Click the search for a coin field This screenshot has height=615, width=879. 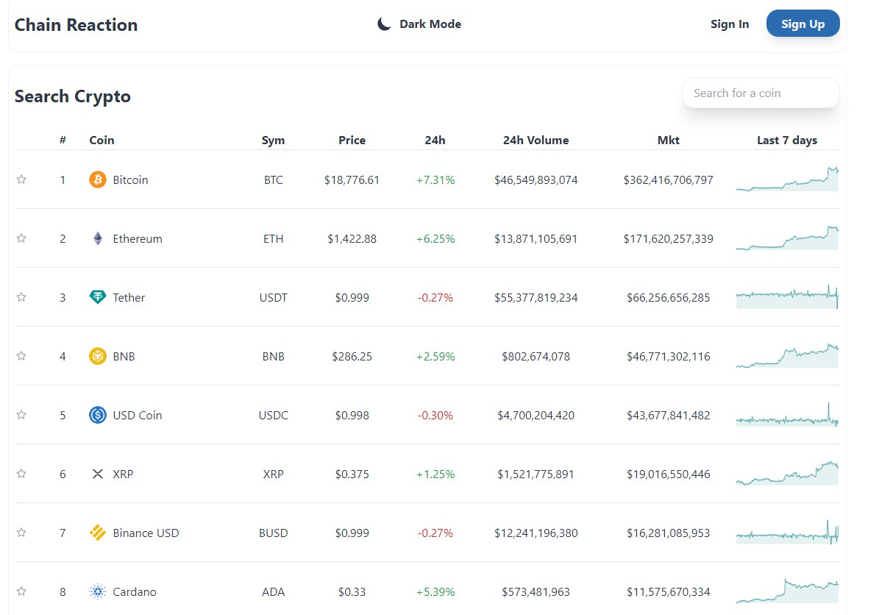point(760,93)
